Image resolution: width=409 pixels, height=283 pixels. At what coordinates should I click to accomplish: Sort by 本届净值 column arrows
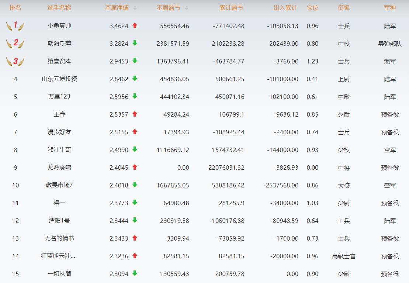pos(135,8)
